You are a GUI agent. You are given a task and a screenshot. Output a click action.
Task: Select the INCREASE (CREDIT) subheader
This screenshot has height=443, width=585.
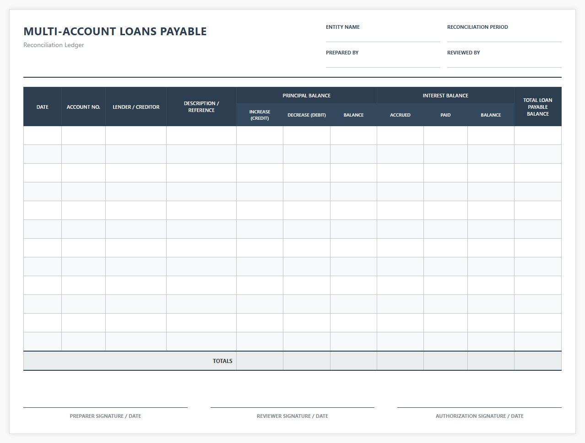260,115
